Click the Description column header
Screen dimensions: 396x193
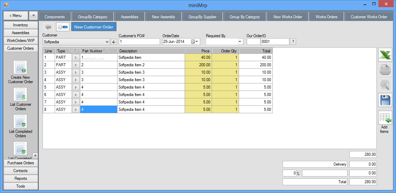click(x=151, y=51)
